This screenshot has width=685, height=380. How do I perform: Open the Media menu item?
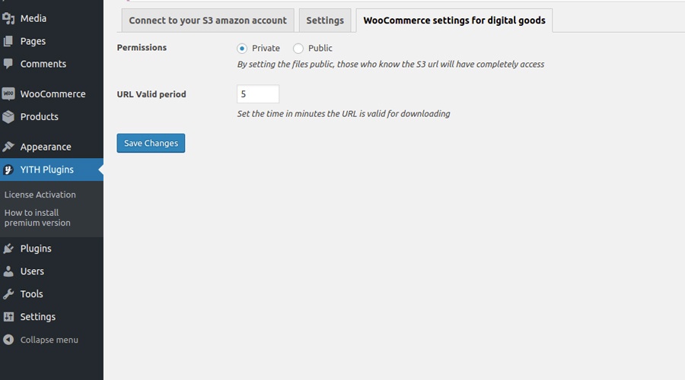pos(52,18)
